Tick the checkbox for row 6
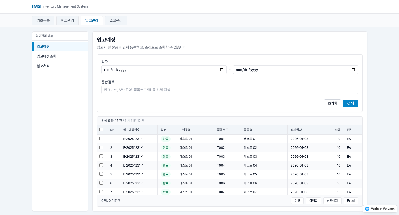This screenshot has width=399, height=215. (101, 183)
